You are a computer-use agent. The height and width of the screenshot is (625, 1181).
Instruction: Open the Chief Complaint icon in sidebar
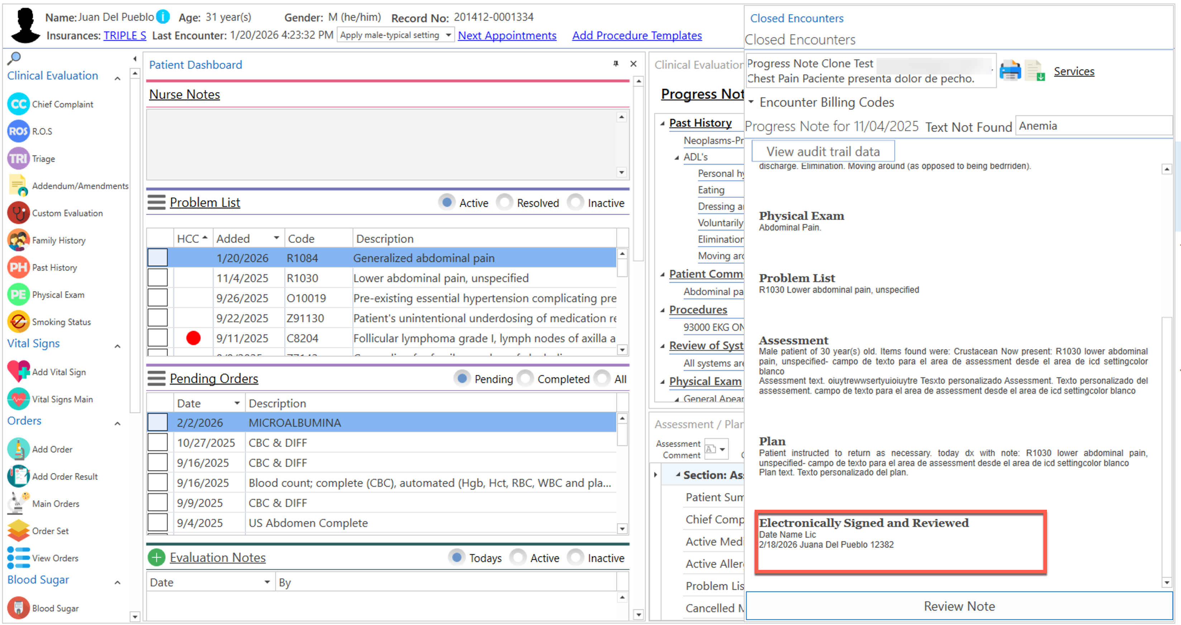coord(18,105)
